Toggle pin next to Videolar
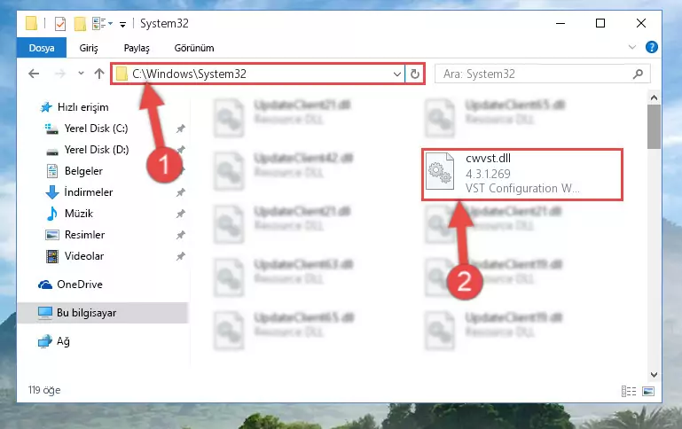 pyautogui.click(x=181, y=256)
